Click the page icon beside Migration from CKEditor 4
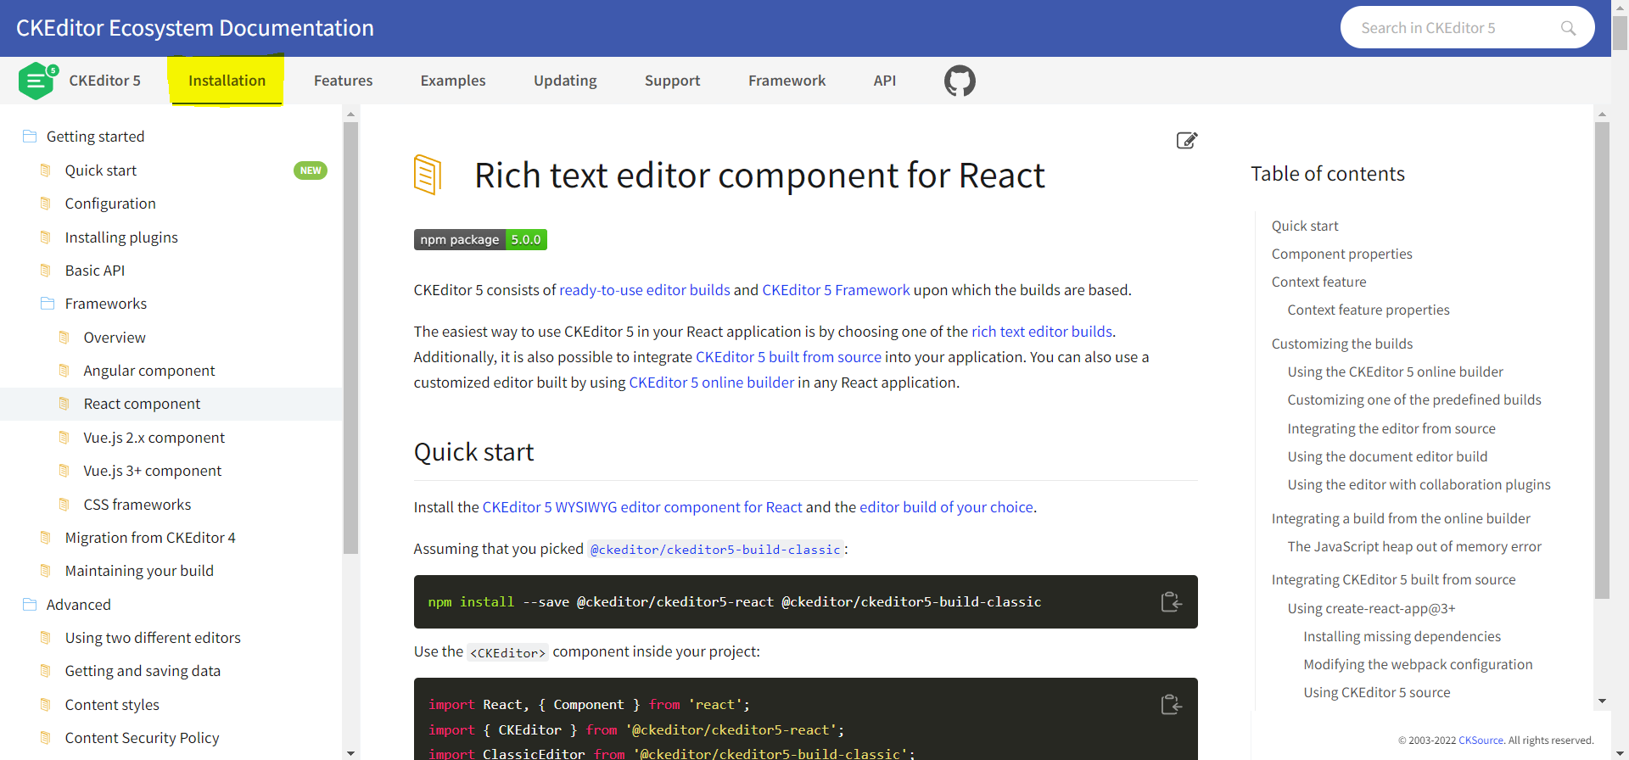This screenshot has height=760, width=1629. point(46,537)
